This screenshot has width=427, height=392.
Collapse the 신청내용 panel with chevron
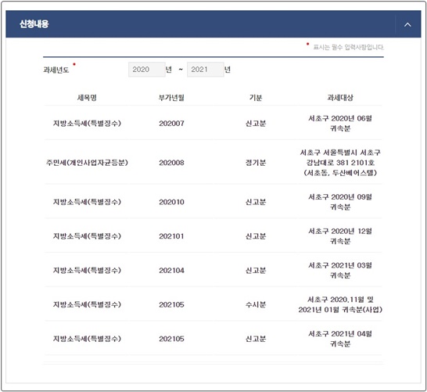click(407, 24)
